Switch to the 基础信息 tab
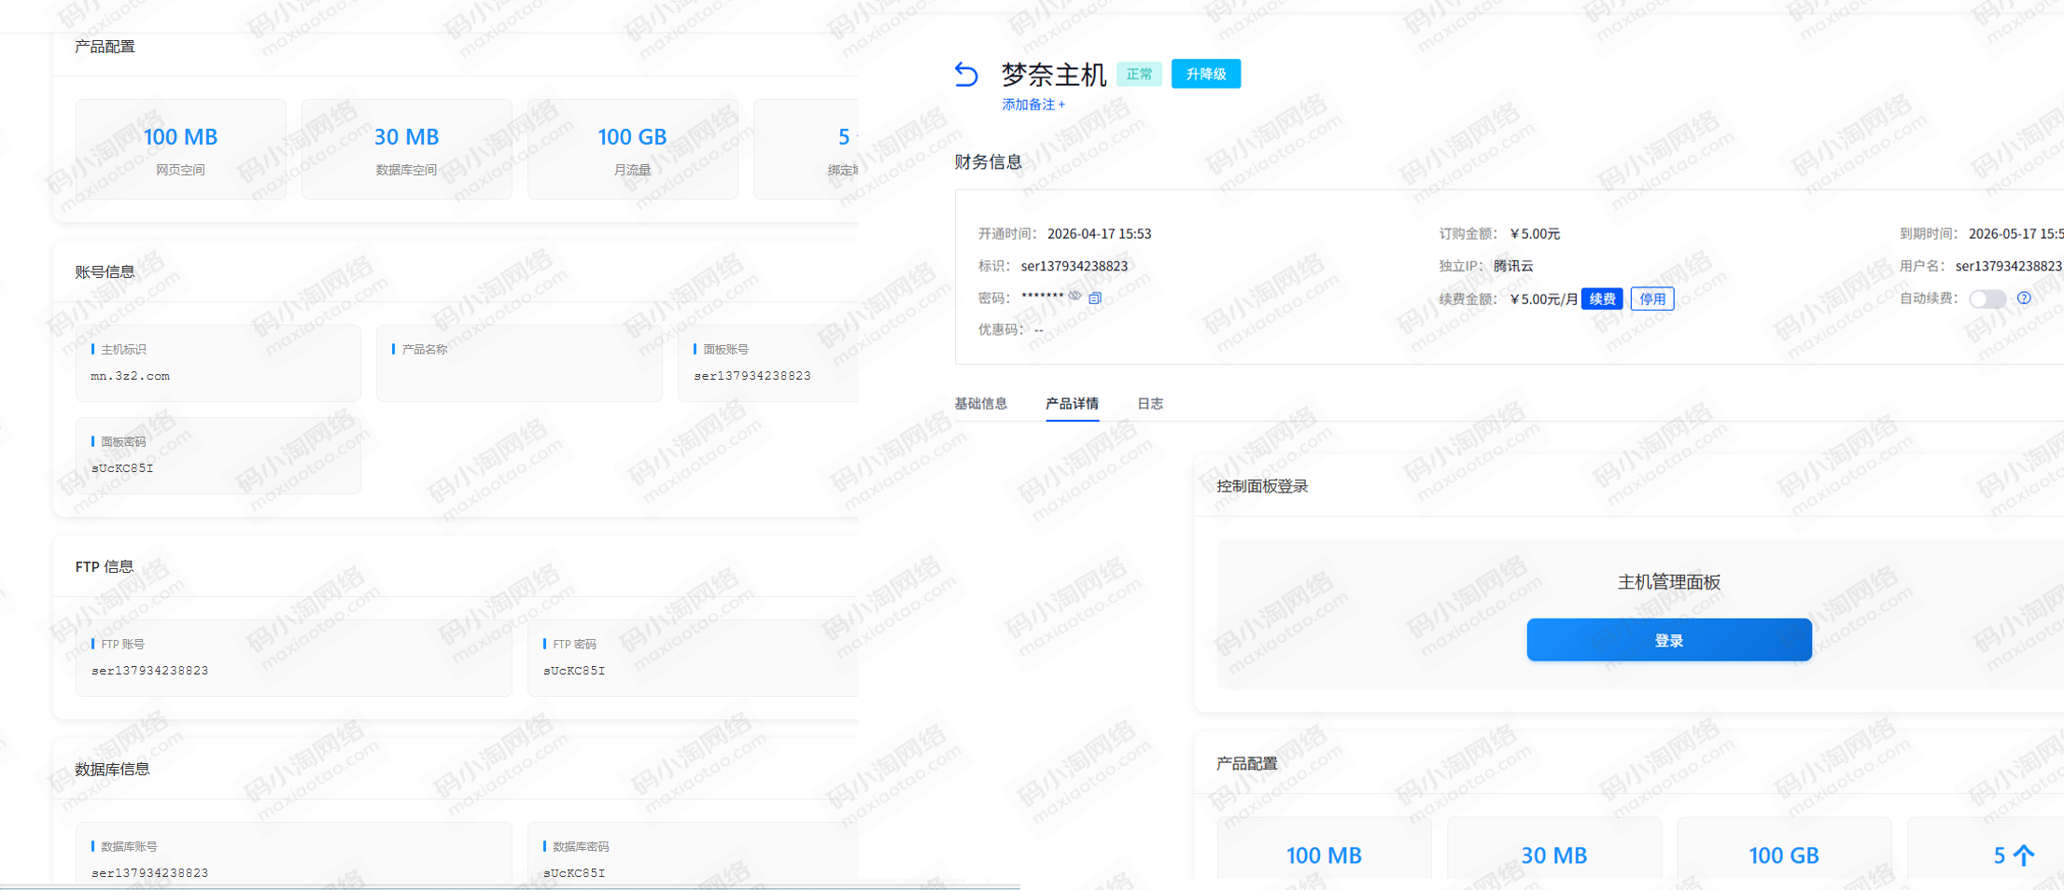Viewport: 2064px width, 890px height. pos(981,403)
